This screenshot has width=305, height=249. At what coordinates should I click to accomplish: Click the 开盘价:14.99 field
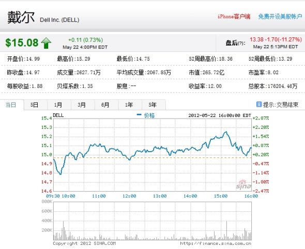[x=23, y=58]
